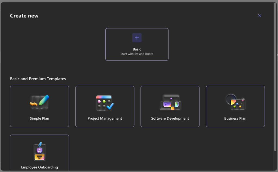Select the Simple Plan pencil notebook icon

point(39,103)
